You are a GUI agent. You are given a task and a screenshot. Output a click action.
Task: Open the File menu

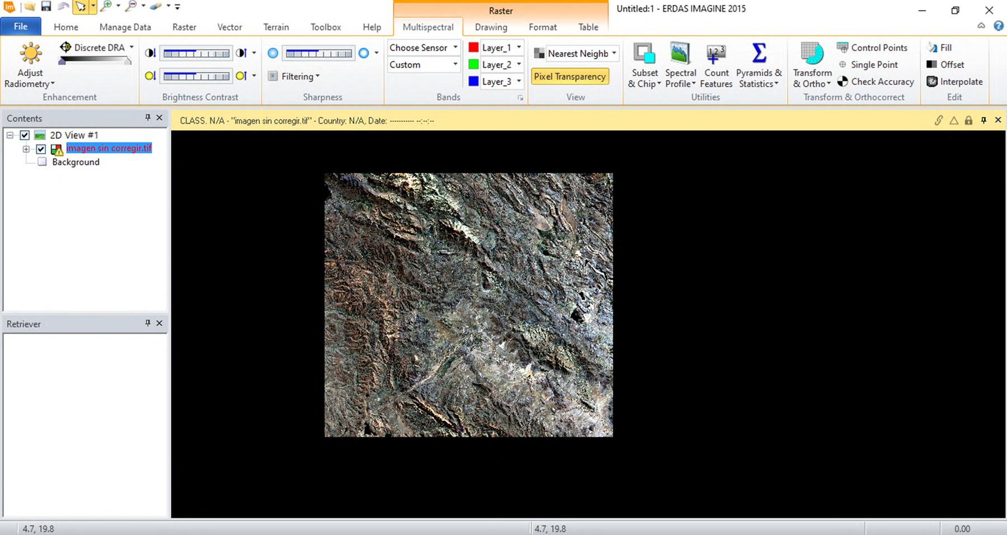[21, 27]
